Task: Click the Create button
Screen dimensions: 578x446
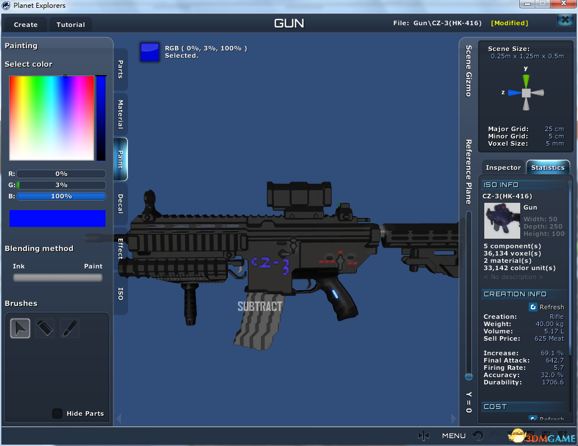Action: pos(26,25)
